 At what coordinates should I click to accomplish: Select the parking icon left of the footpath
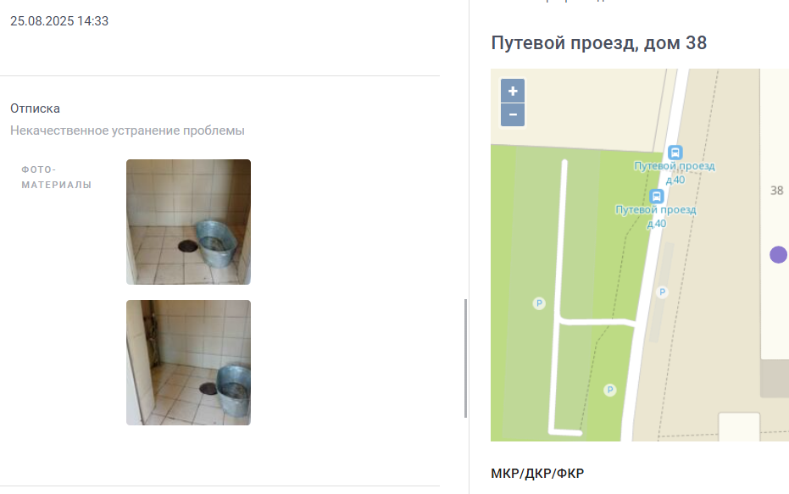pyautogui.click(x=539, y=303)
